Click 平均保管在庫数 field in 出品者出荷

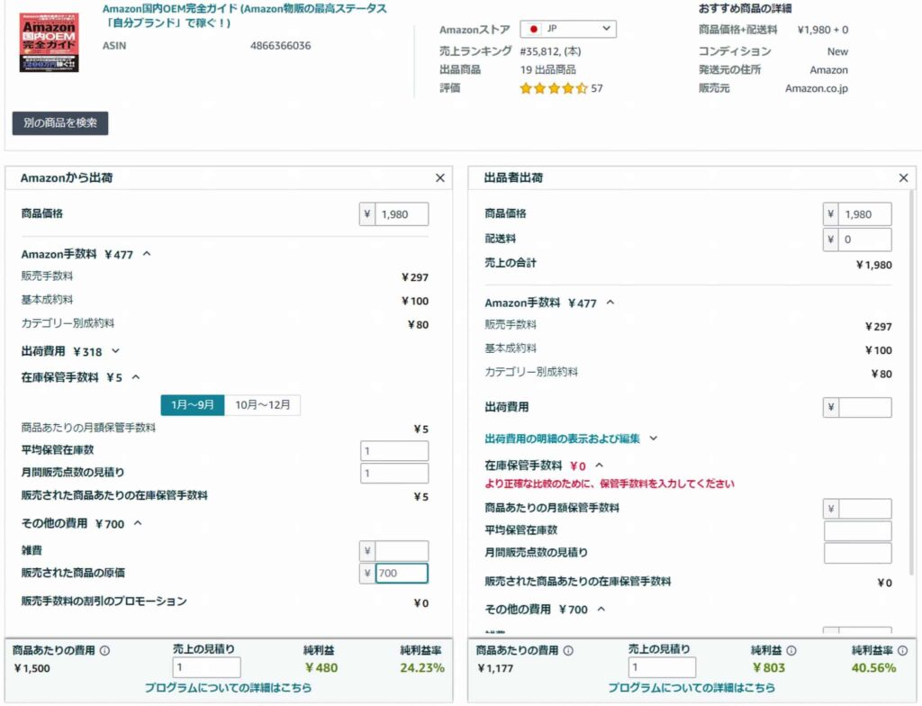click(858, 530)
